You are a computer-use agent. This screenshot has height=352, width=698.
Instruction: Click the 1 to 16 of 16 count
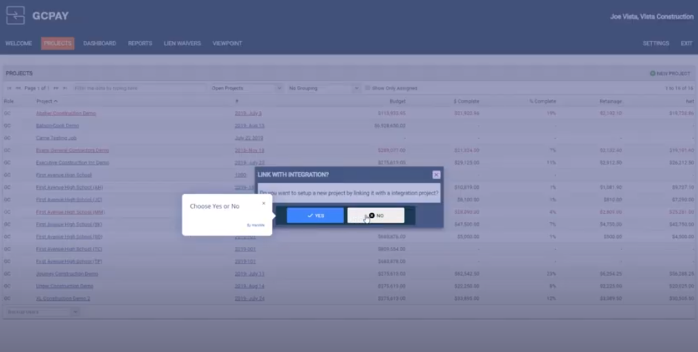tap(678, 88)
